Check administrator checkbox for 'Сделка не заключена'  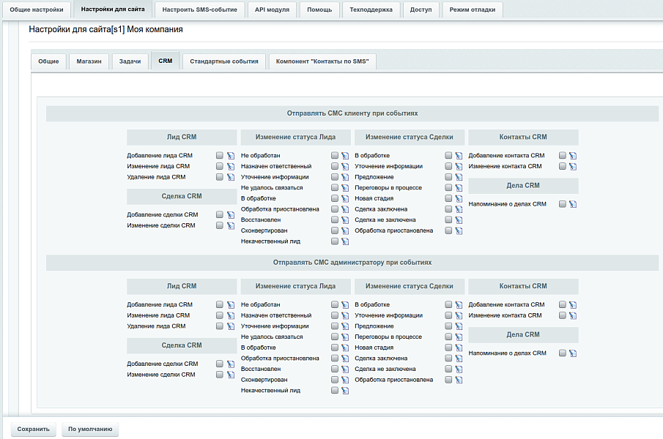click(448, 369)
